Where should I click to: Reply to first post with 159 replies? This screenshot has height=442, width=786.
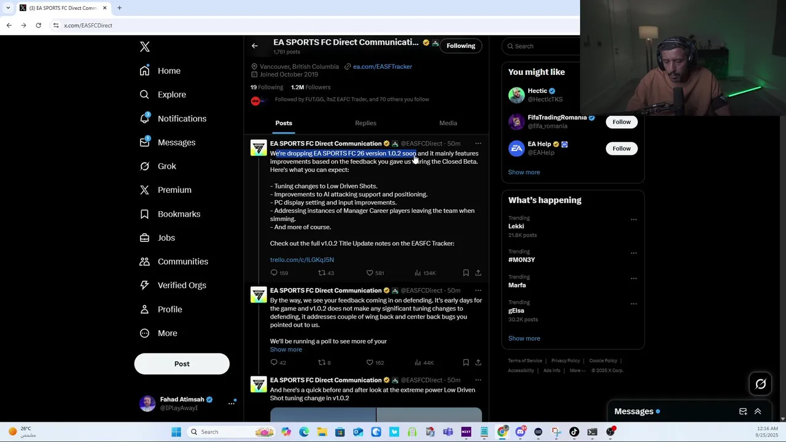(279, 273)
